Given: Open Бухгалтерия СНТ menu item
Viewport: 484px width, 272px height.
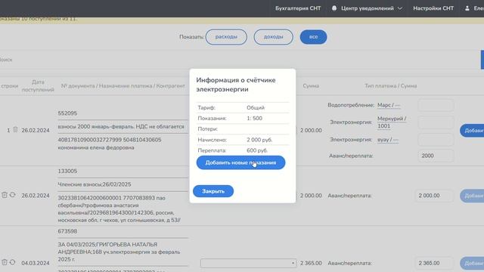Looking at the screenshot, I should coord(298,8).
